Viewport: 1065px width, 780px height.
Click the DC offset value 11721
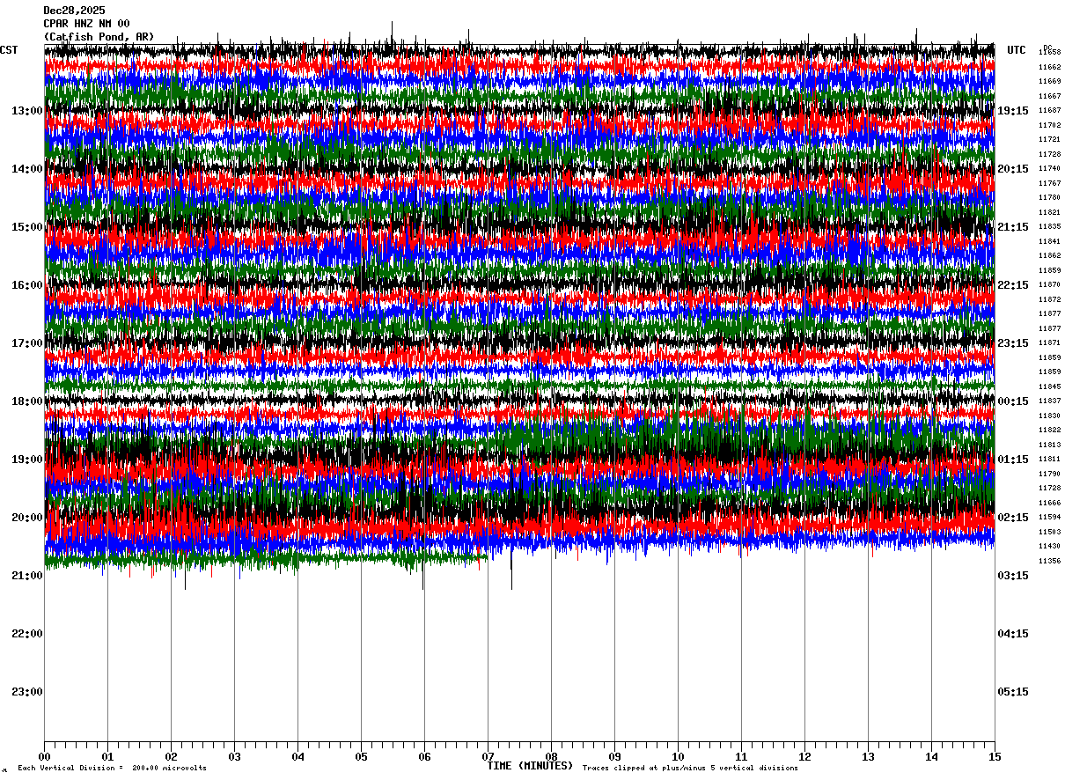click(x=1050, y=140)
